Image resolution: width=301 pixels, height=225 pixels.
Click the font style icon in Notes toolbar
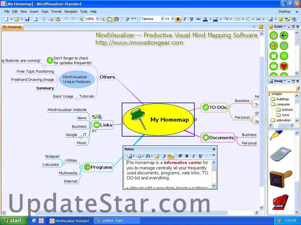[x=180, y=156]
